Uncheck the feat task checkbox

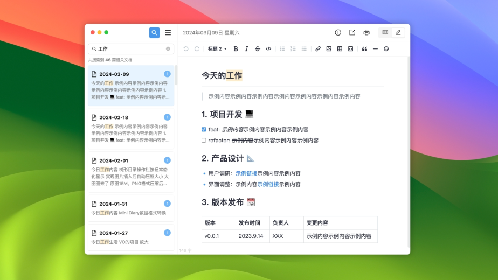pos(204,130)
